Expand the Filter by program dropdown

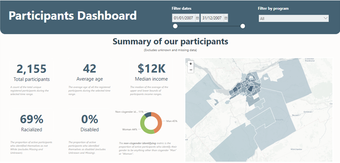[294, 18]
